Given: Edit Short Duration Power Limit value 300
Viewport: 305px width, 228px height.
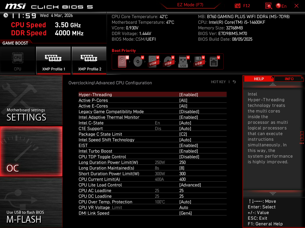Looking at the screenshot, I should [183, 173].
